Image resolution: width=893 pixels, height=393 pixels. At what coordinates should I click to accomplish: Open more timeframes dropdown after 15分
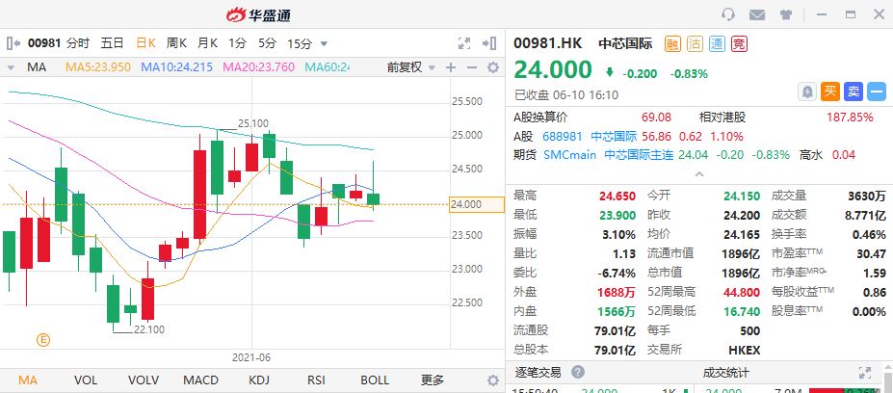[x=324, y=44]
